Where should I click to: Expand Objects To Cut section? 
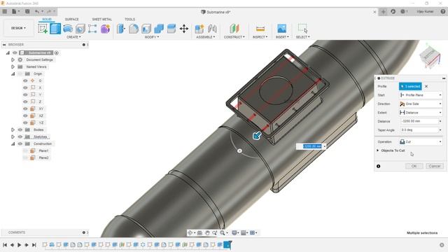click(378, 150)
